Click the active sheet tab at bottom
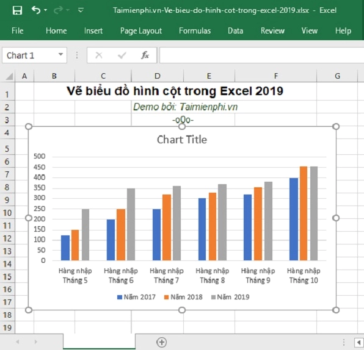 99,341
